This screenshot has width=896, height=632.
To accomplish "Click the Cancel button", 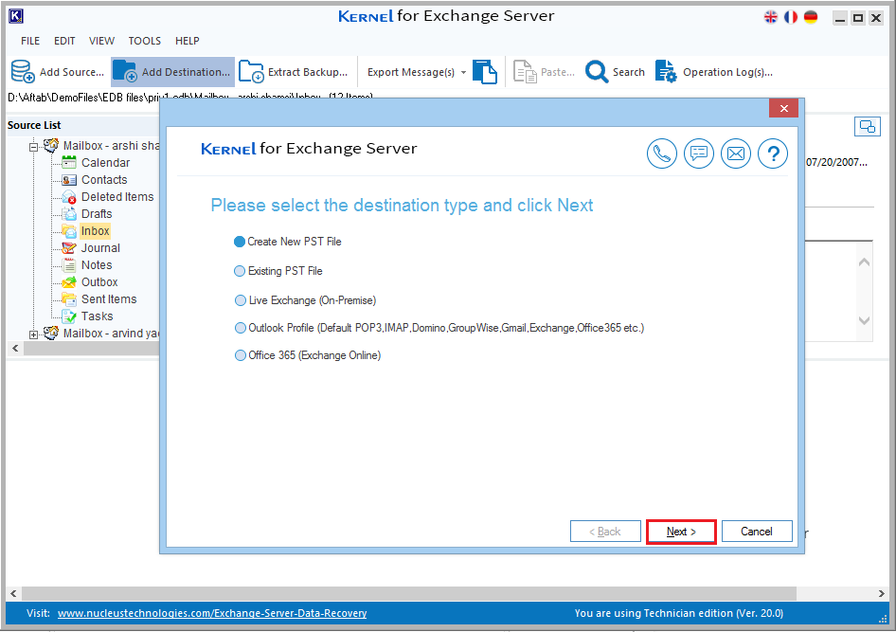I will tap(757, 532).
